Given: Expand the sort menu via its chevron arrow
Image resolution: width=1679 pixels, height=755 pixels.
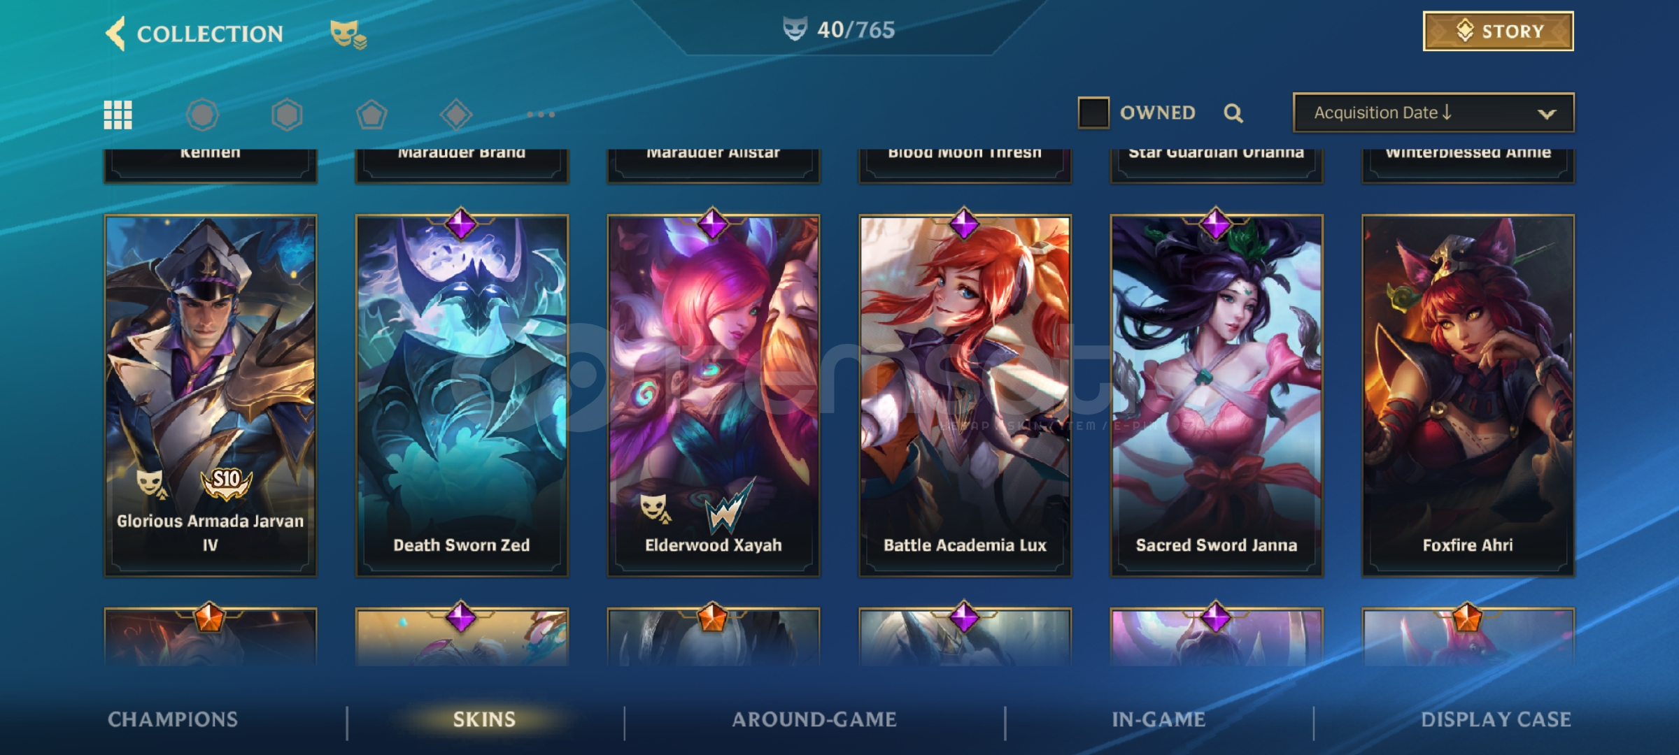Looking at the screenshot, I should point(1547,114).
